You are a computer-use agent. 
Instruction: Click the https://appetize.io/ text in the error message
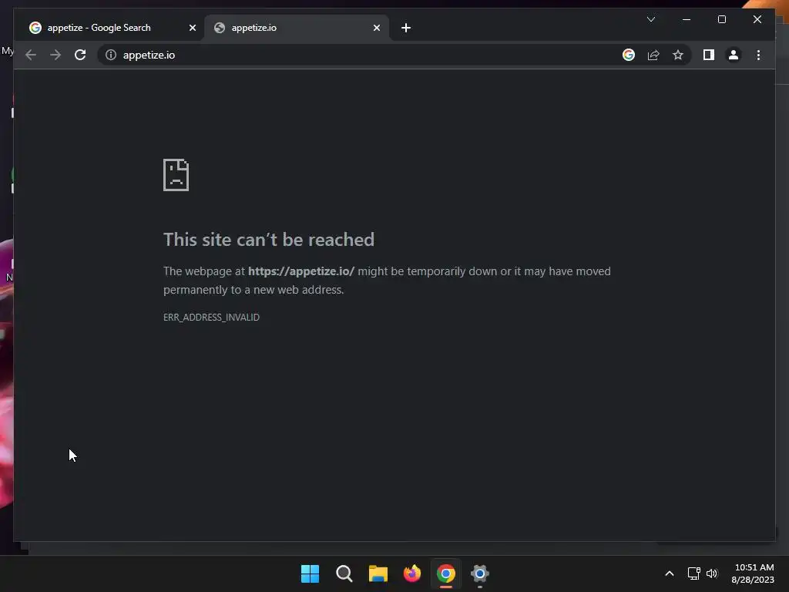pos(301,271)
